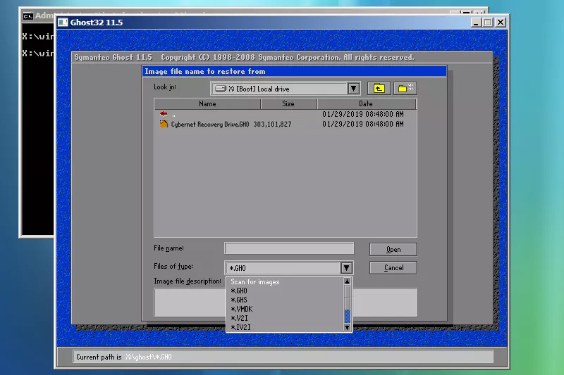The width and height of the screenshot is (564, 375).
Task: Minimize the Ghost32 11.5 window
Action: click(x=476, y=23)
